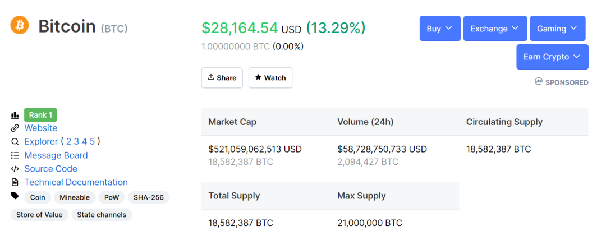Expand the Earn Crypto dropdown
Viewport: 606px width, 231px height.
[552, 57]
